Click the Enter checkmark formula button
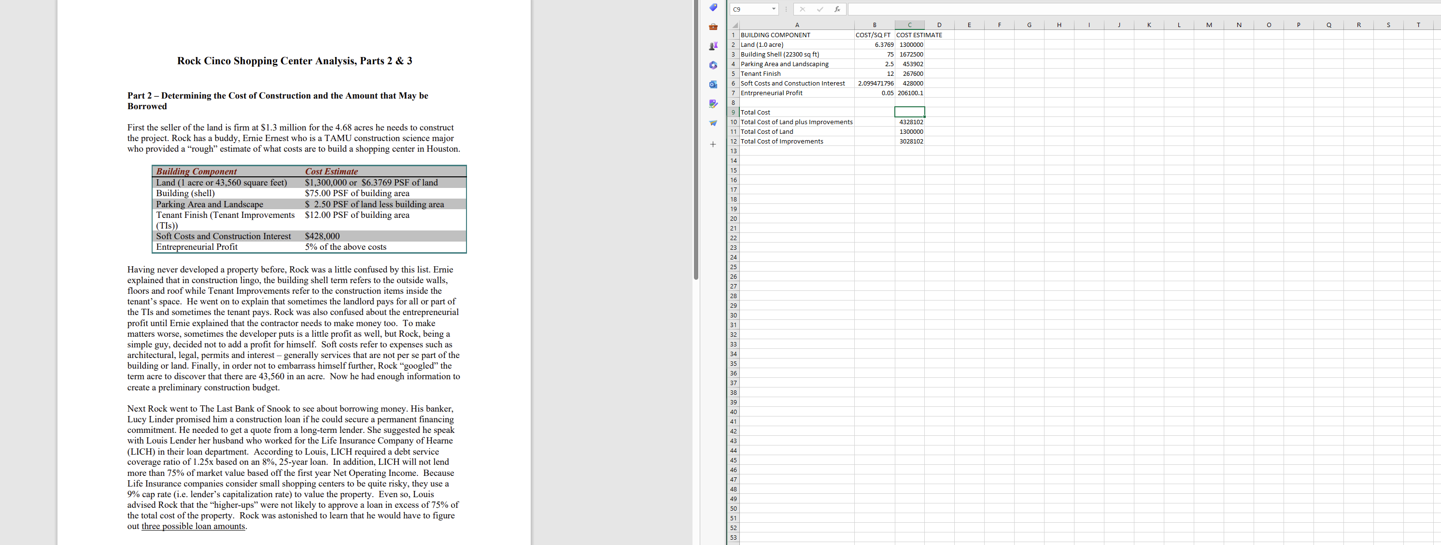Image resolution: width=1441 pixels, height=545 pixels. 819,9
